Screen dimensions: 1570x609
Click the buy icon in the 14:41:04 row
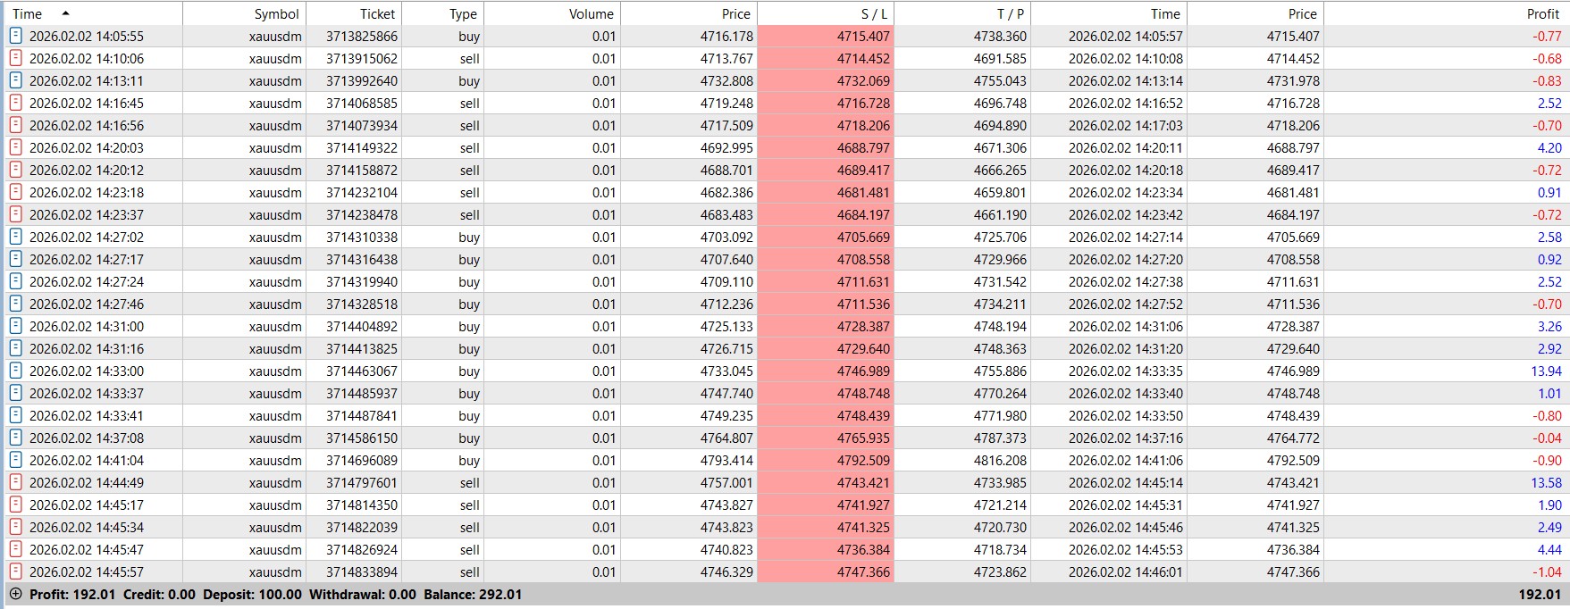[15, 460]
